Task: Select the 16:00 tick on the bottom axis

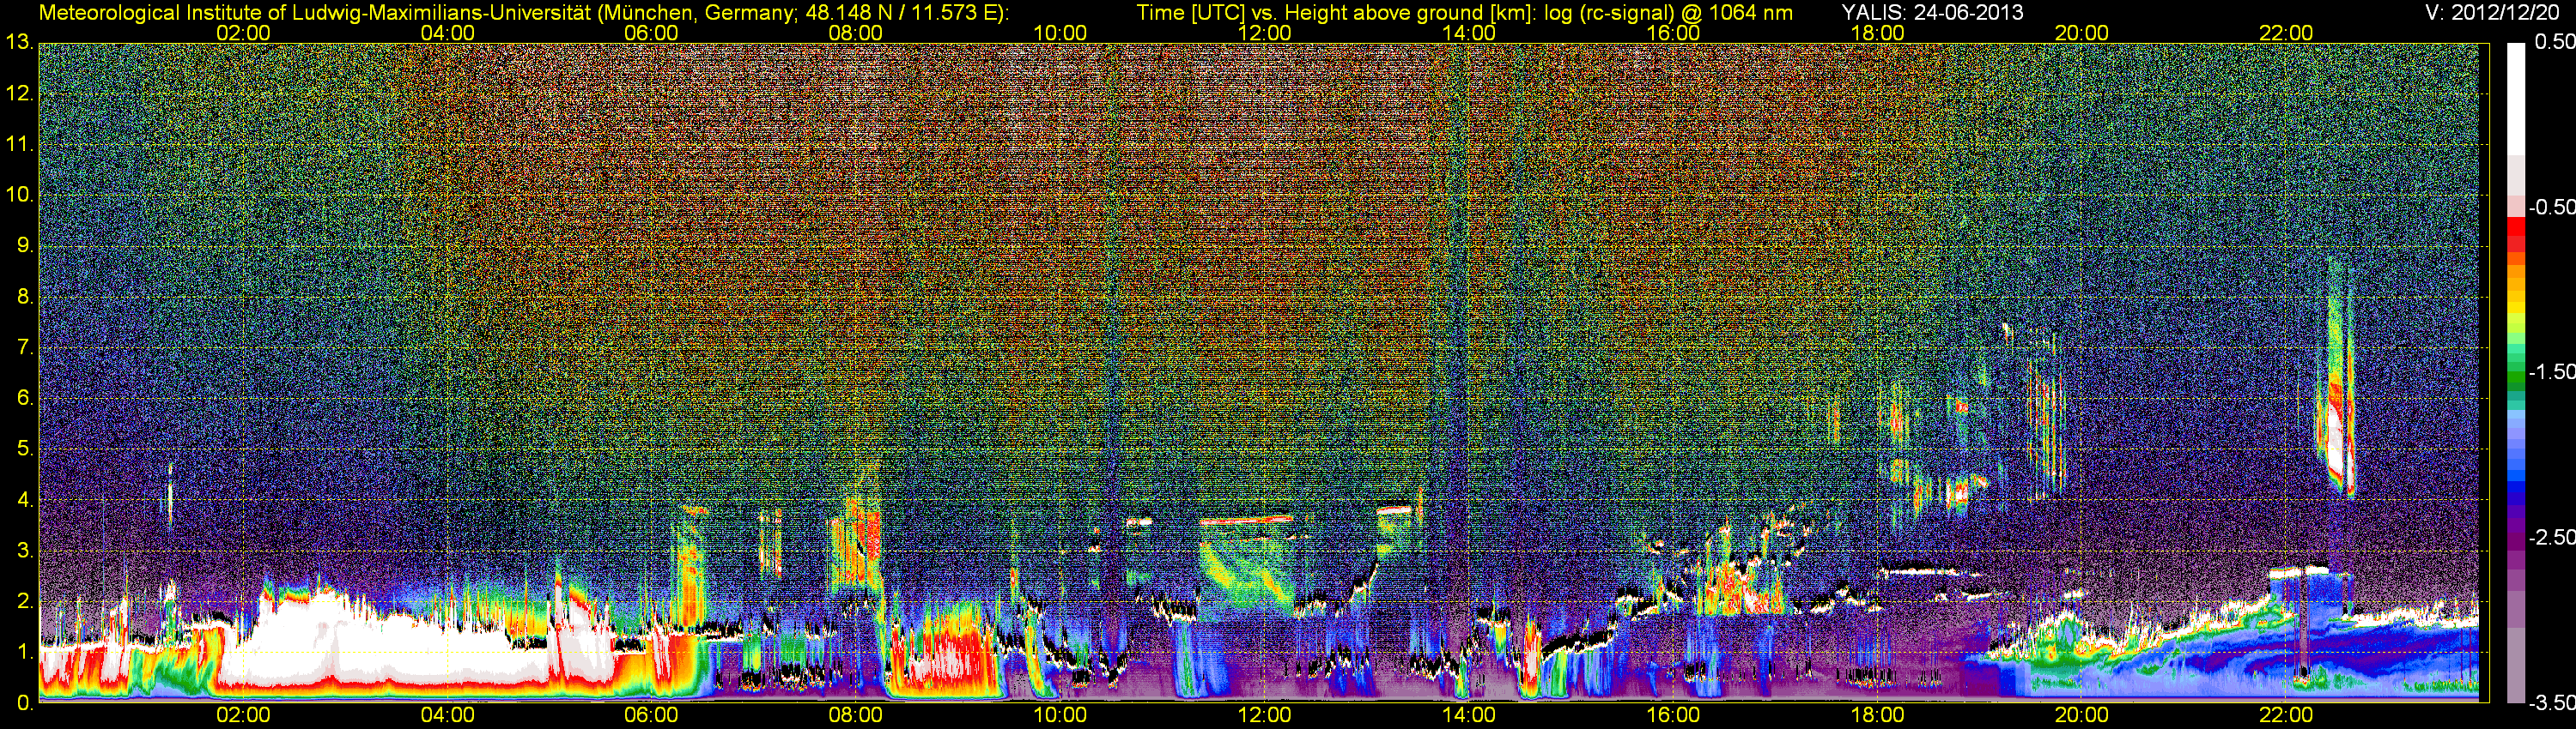Action: 1673,715
